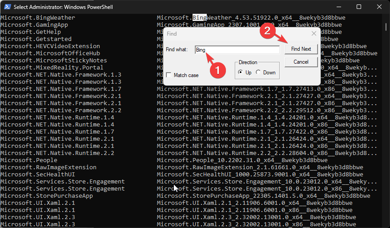Click Microsoft.NET.Native.Framework.1.7 in left column

61,89
